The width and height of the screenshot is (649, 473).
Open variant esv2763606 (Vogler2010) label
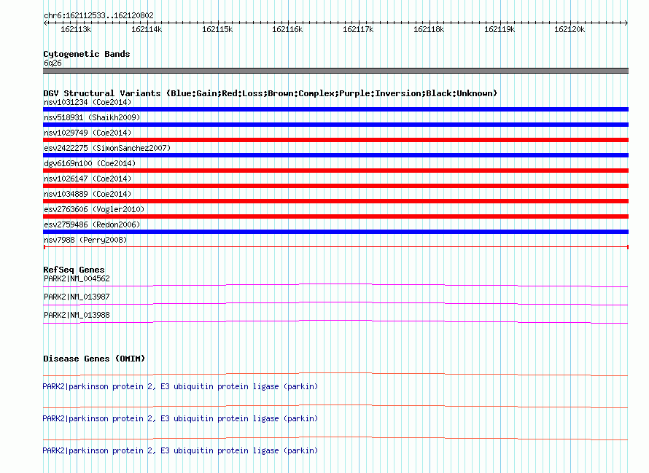(x=94, y=209)
